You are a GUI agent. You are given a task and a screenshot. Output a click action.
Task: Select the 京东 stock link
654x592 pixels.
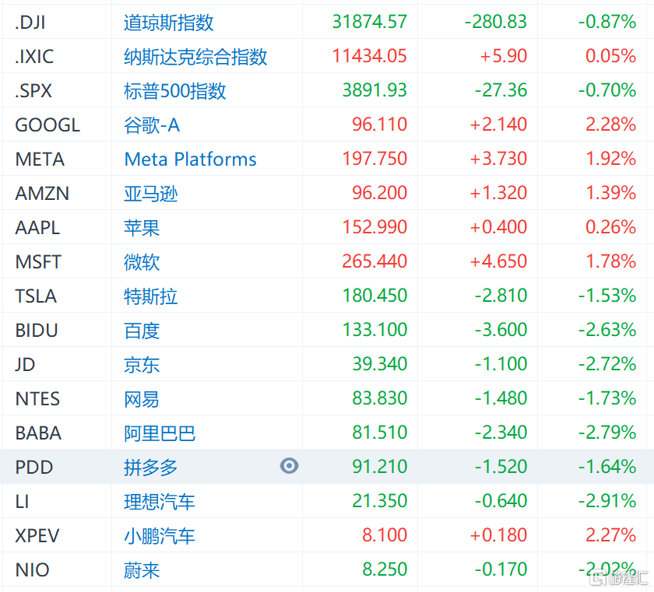coord(140,364)
